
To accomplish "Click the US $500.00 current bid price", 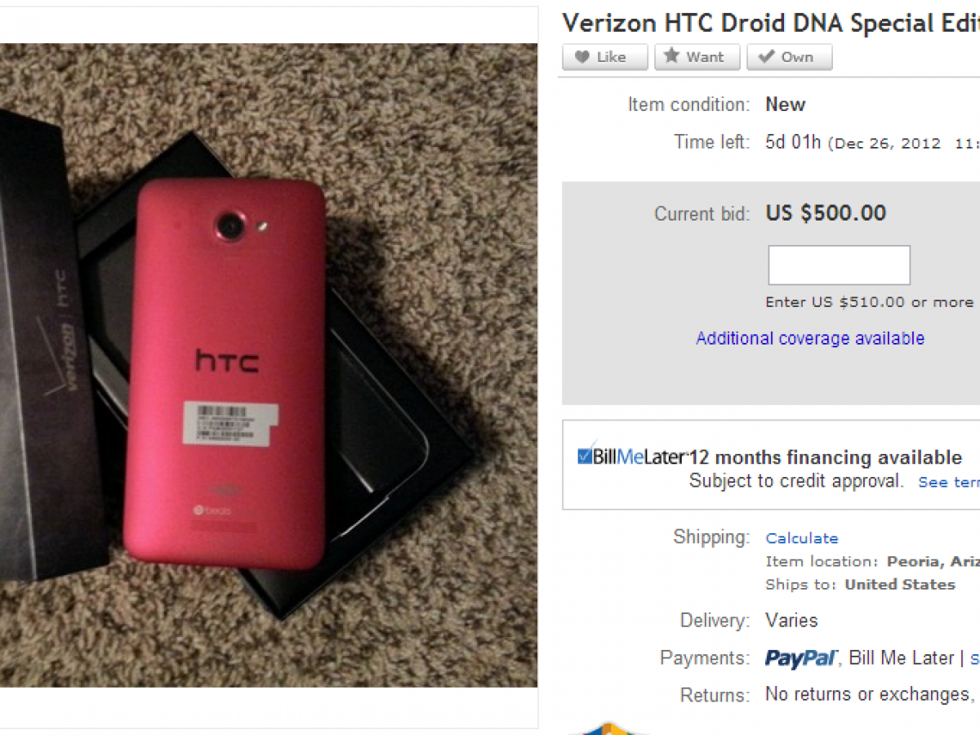I will point(826,213).
